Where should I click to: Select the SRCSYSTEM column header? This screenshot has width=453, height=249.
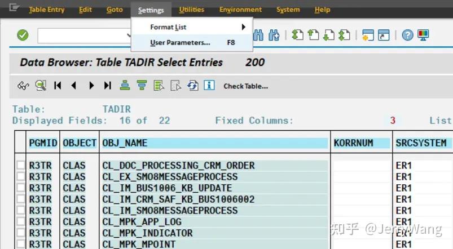pos(423,143)
